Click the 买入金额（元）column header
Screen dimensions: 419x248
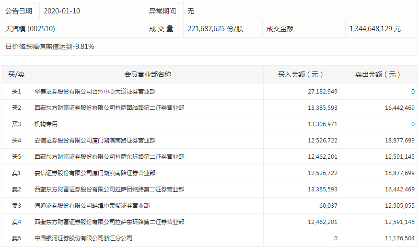[x=301, y=74]
